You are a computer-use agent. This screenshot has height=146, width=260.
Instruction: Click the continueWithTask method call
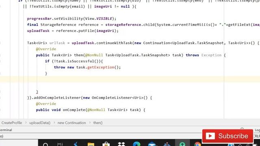(114, 43)
